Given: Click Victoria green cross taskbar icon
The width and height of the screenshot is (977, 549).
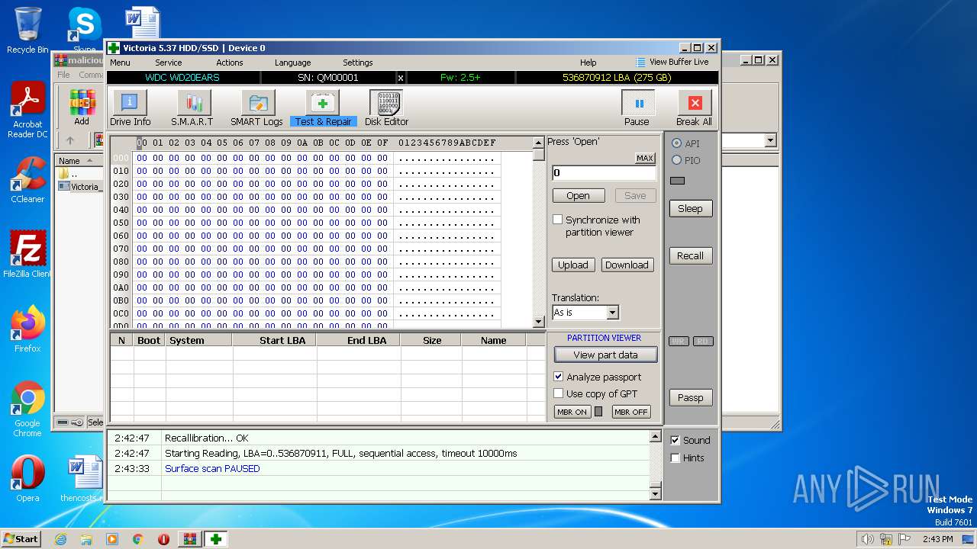Looking at the screenshot, I should (216, 539).
